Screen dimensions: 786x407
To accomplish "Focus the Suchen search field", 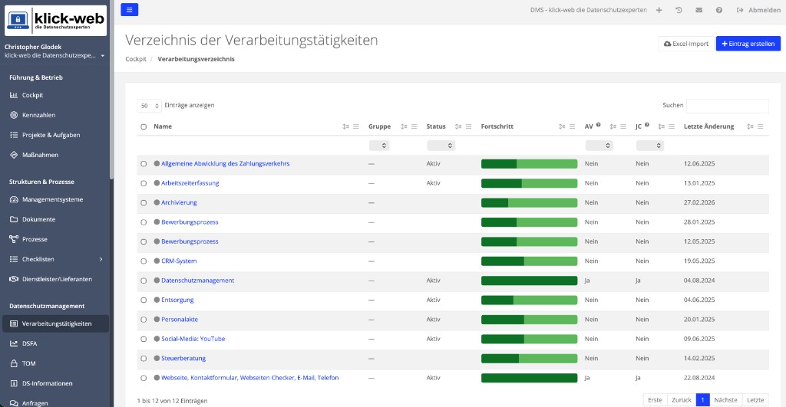I will click(728, 106).
